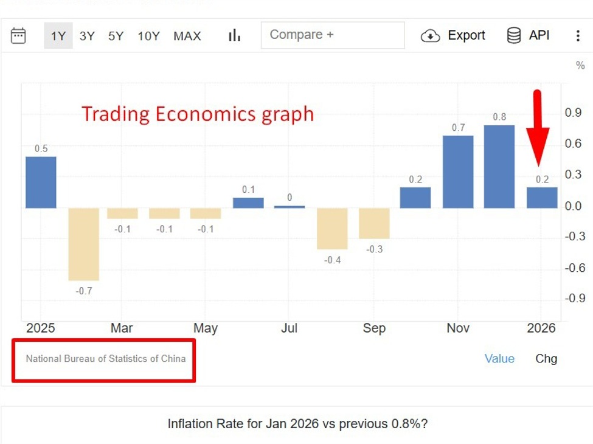Click the February -0.7 beige bar
Image resolution: width=593 pixels, height=444 pixels.
coord(83,244)
